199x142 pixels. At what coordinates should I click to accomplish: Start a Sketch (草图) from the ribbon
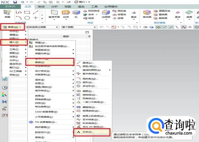[7, 14]
